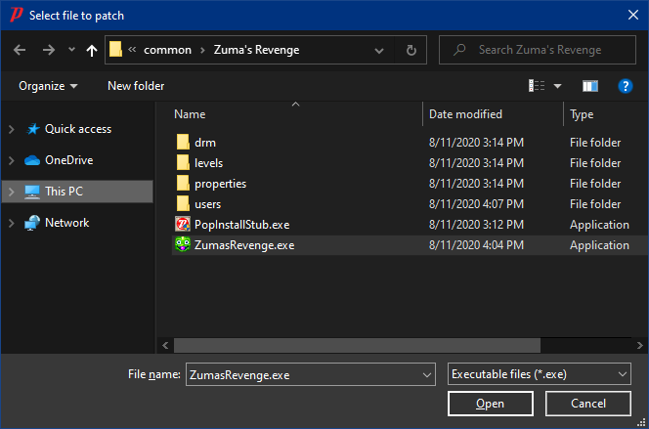This screenshot has width=649, height=429.
Task: Click the horizontal scrollbar thumb
Action: coord(357,345)
